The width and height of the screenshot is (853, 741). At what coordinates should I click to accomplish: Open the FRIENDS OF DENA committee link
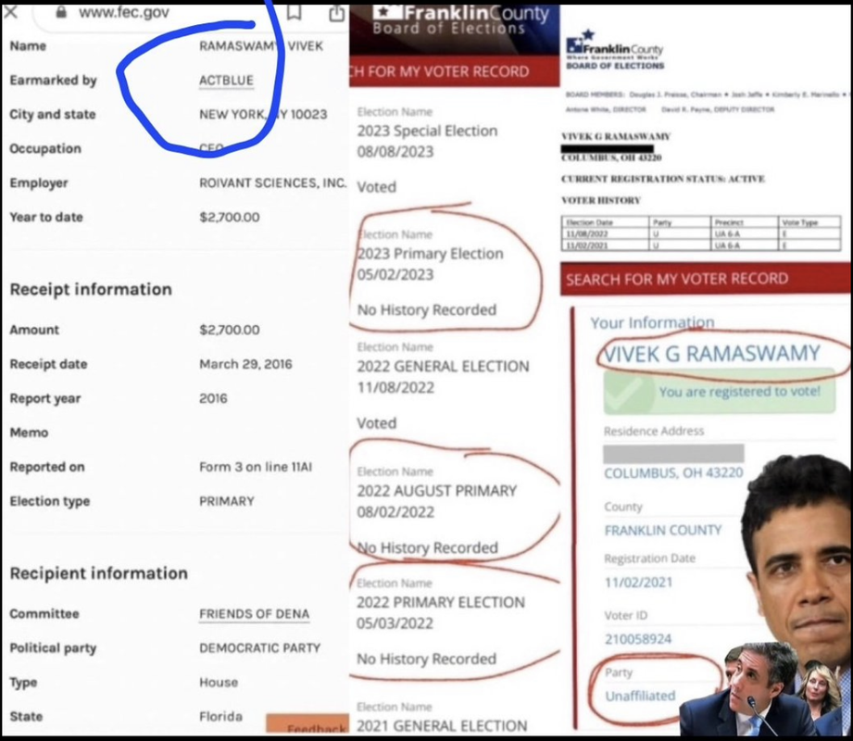(254, 614)
